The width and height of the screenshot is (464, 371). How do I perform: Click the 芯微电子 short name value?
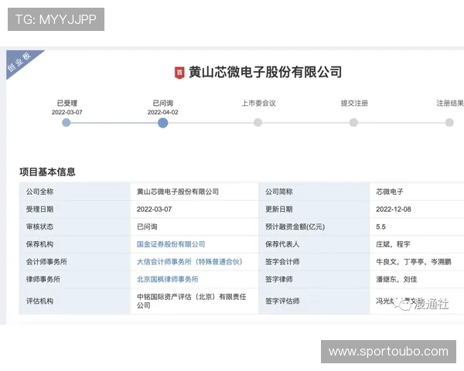coord(390,192)
